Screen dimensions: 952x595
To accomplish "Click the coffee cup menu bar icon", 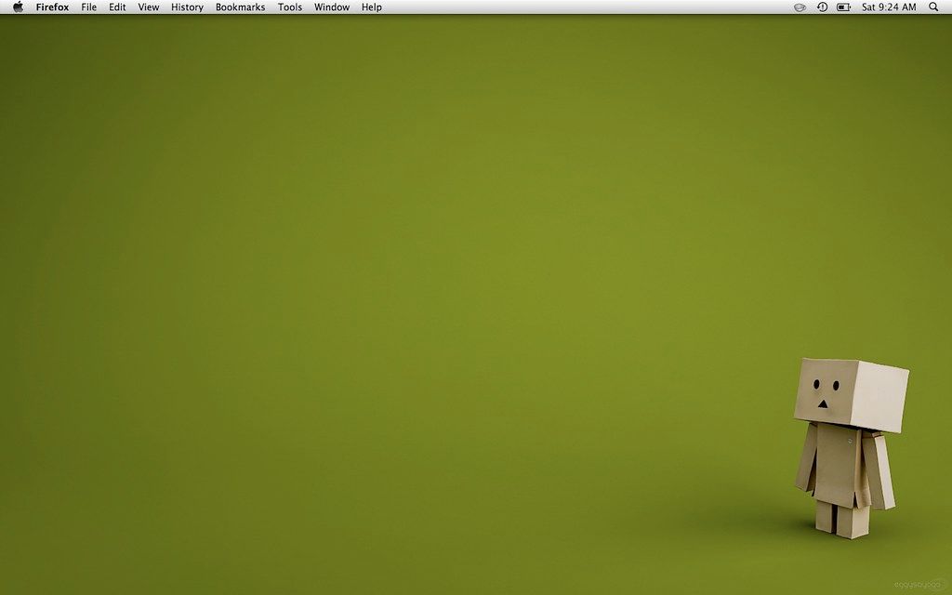I will [800, 7].
